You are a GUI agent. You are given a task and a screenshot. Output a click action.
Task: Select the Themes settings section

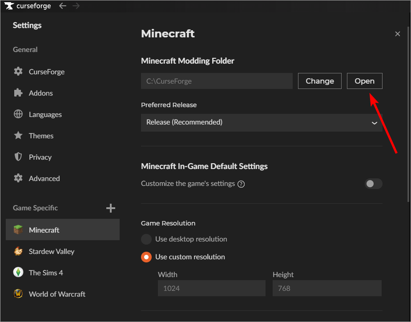[x=63, y=136]
